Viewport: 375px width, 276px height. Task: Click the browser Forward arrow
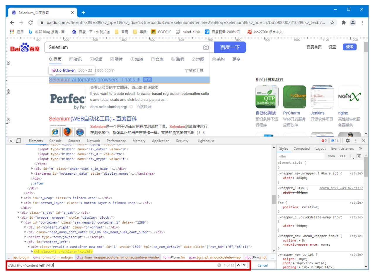tap(21, 23)
